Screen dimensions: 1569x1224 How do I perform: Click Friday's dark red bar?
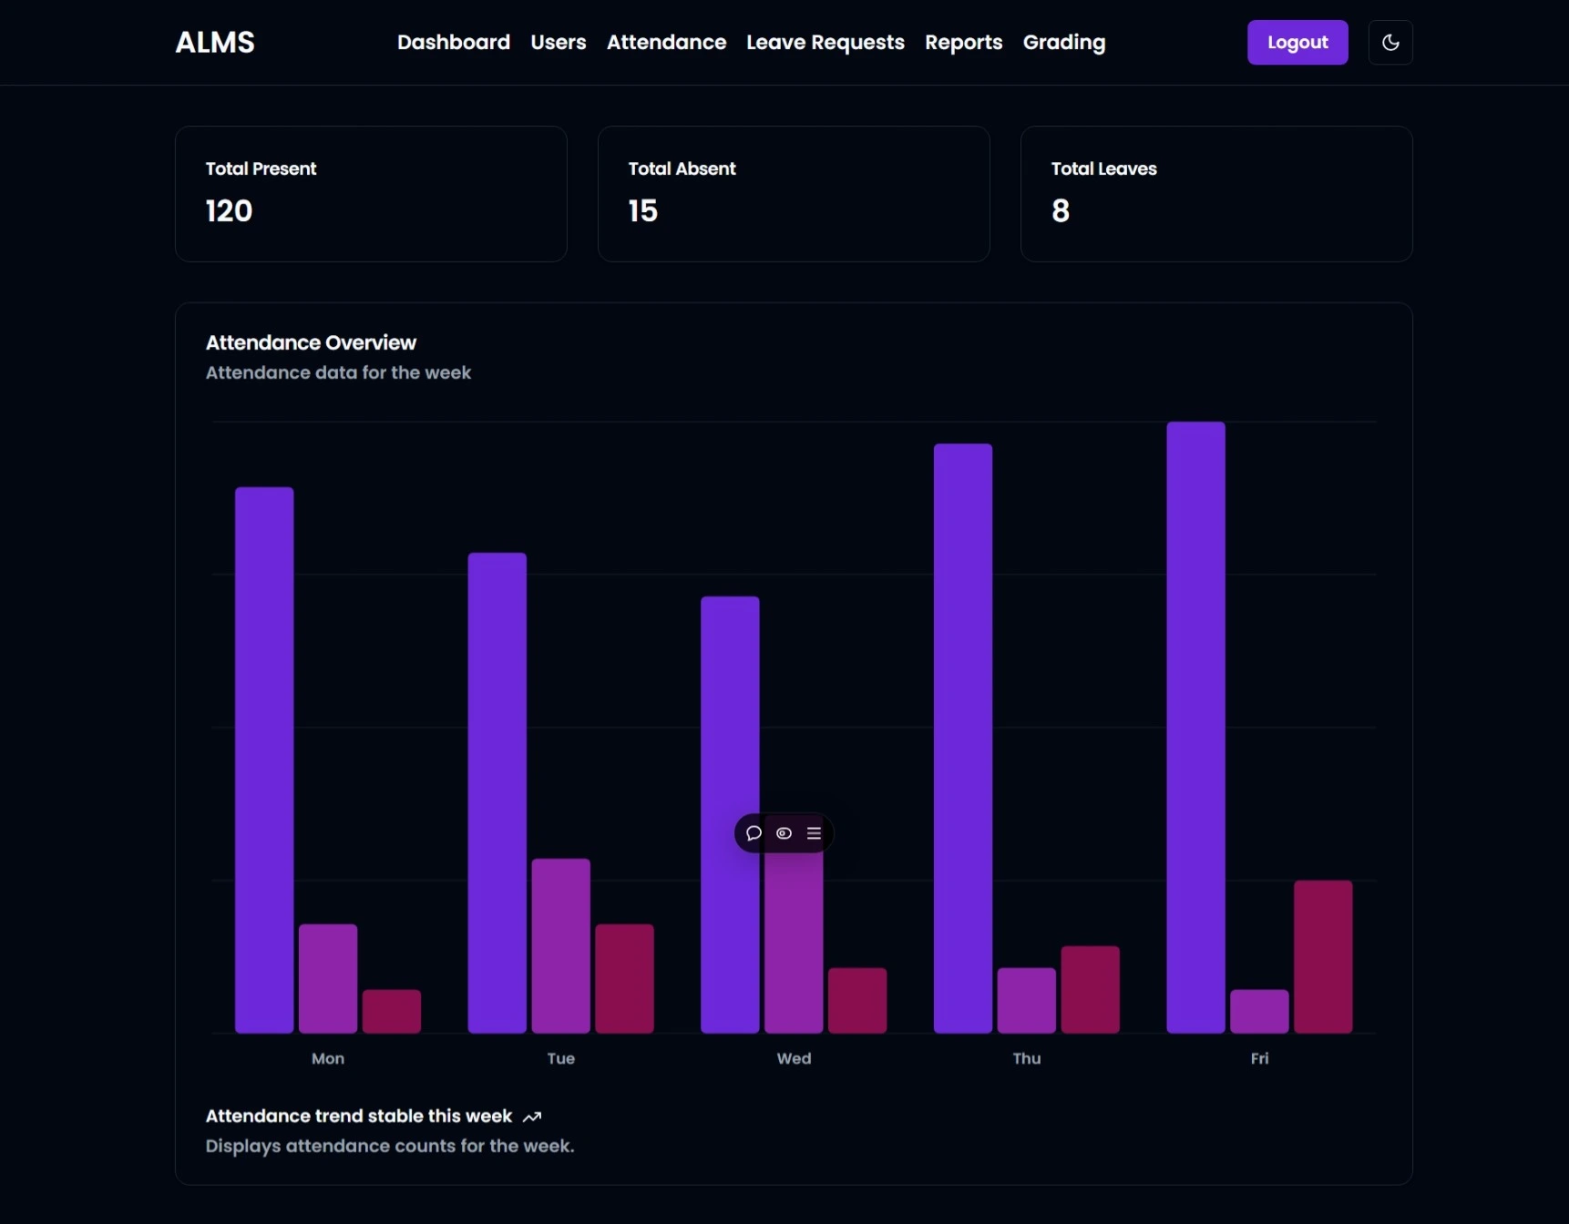1322,956
